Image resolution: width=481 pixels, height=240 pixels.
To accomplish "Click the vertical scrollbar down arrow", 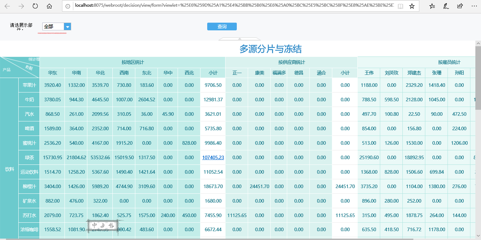I will click(478, 235).
